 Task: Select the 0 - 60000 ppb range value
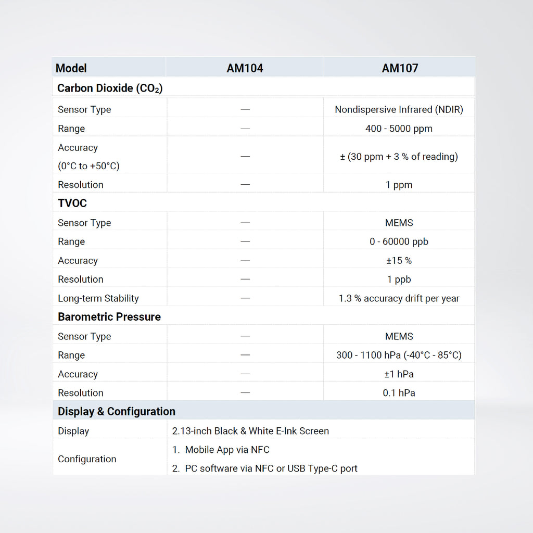point(399,242)
